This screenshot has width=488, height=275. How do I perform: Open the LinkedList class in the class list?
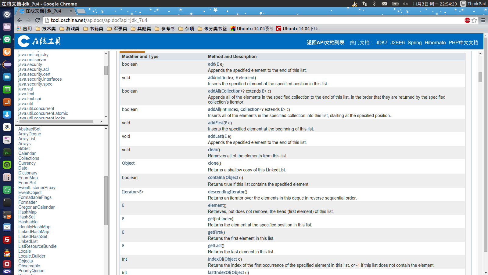coord(28,241)
